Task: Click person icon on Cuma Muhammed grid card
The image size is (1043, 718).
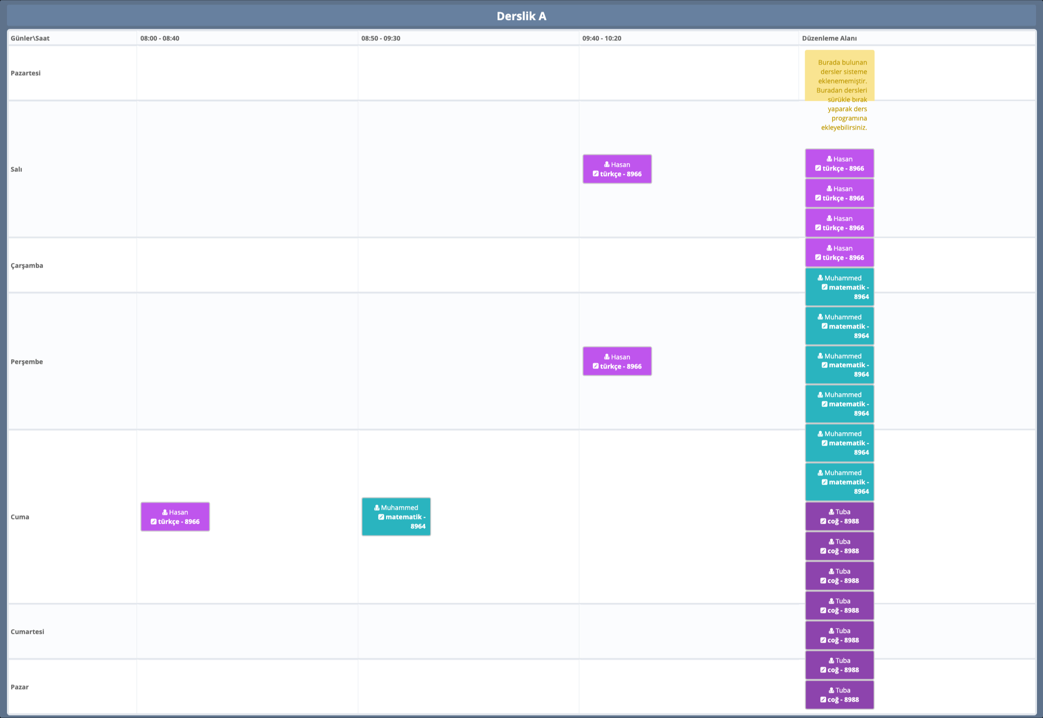Action: [x=377, y=507]
